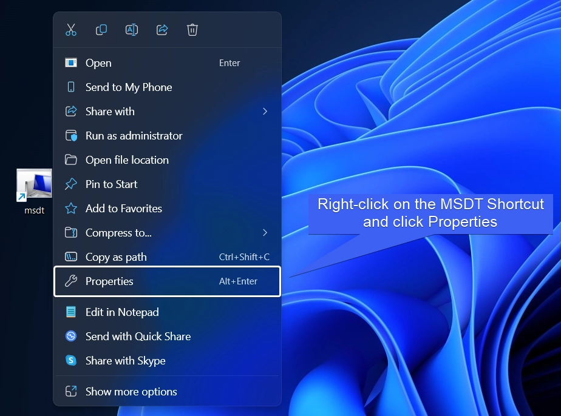561x416 pixels.
Task: Click the folder icon beside Open file location
Action: (x=71, y=159)
